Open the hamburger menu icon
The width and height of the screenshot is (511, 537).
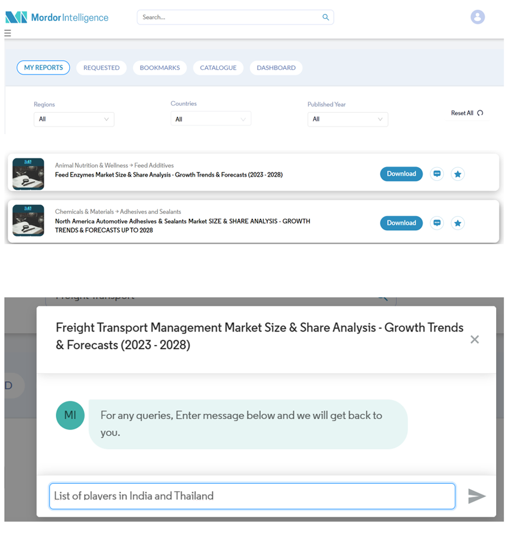(8, 34)
